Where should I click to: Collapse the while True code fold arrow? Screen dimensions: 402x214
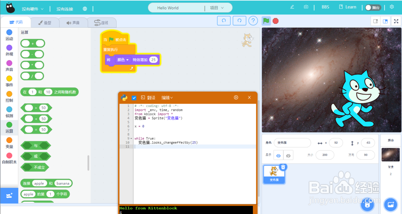pyautogui.click(x=131, y=138)
